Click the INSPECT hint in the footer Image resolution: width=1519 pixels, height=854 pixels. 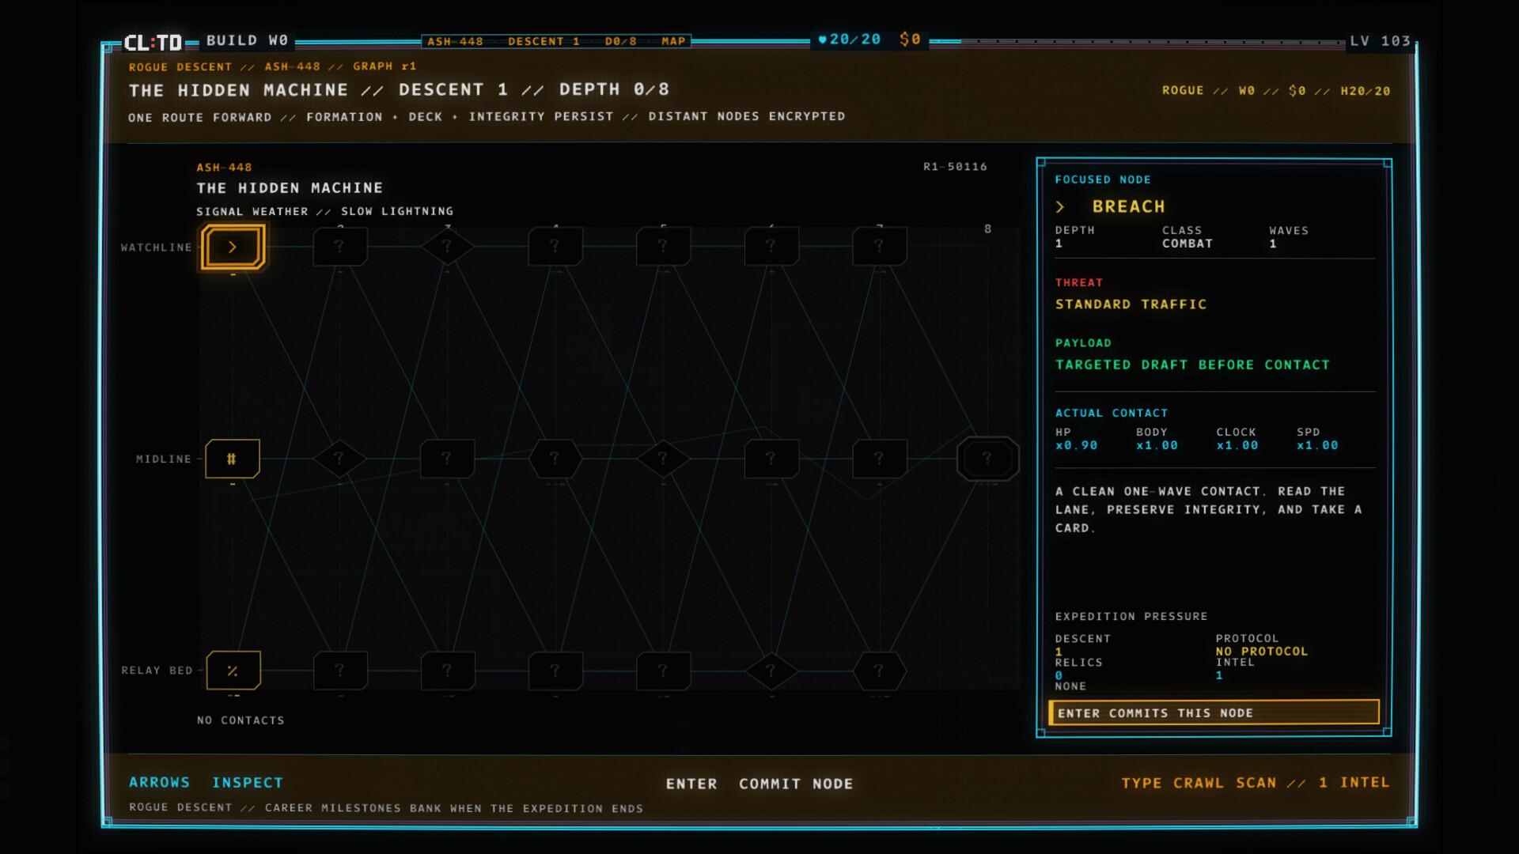248,782
